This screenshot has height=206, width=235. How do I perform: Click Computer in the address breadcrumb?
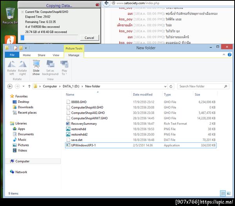click(x=50, y=86)
